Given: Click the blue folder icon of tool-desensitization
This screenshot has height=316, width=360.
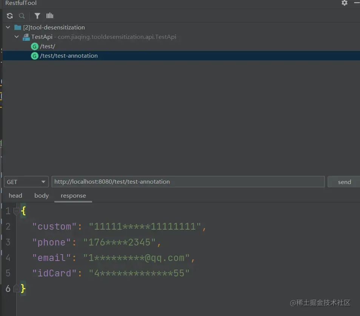Looking at the screenshot, I should click(18, 28).
